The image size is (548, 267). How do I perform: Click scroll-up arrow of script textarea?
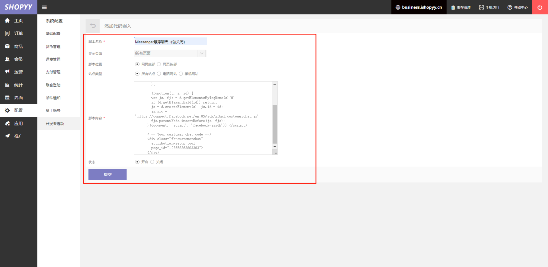275,84
